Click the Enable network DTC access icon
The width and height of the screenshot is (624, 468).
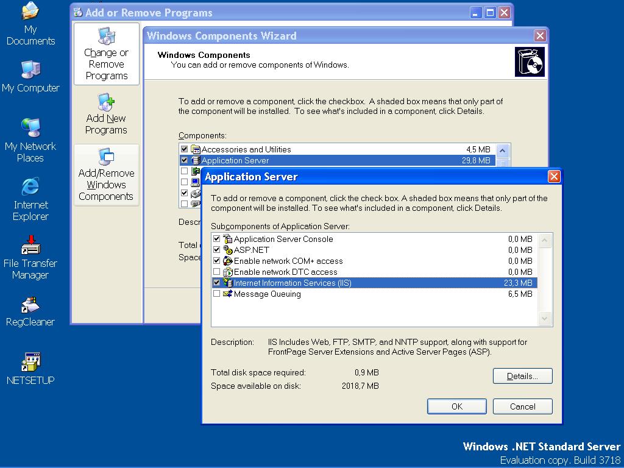coord(228,272)
